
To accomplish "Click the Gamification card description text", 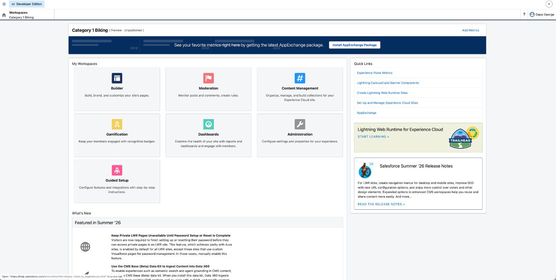I will (x=117, y=141).
